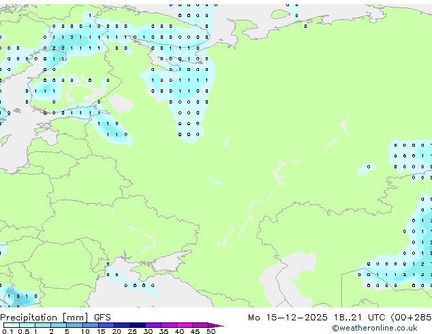Click the 30–35 mm purple legend swatch
432x334 pixels.
[153, 325]
